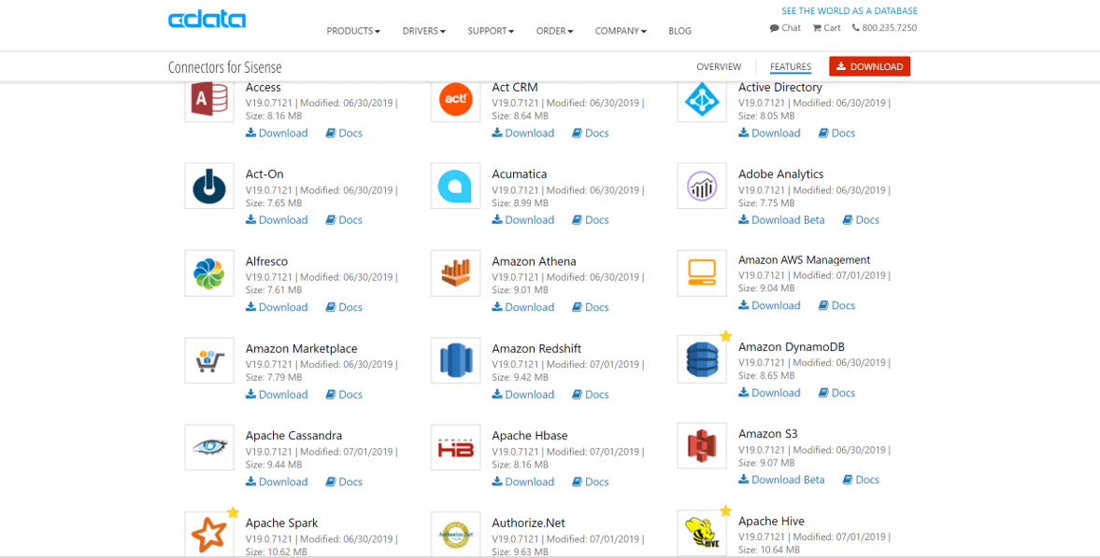This screenshot has height=558, width=1100.
Task: Click the CData logo
Action: pos(207,20)
